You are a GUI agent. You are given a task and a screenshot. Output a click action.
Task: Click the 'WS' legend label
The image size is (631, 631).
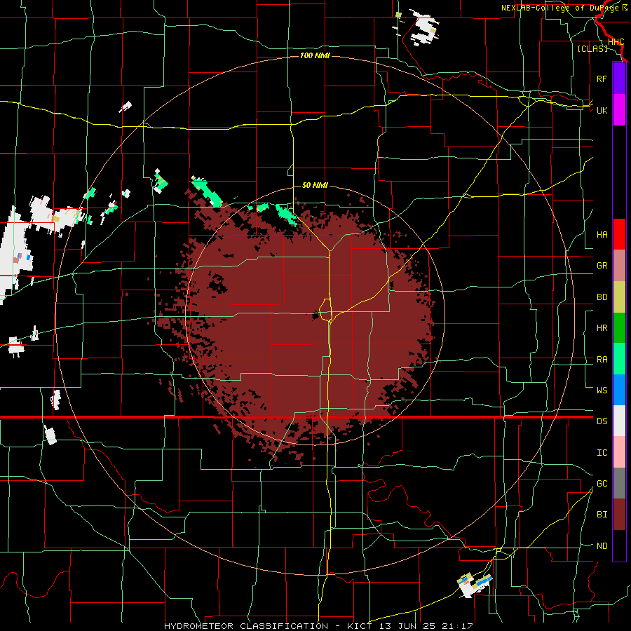click(x=602, y=390)
